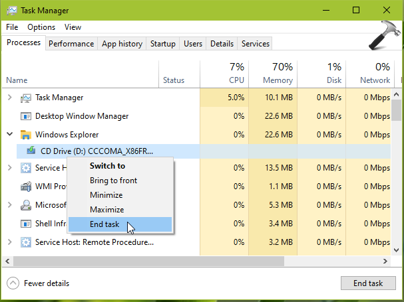Click the Windows Explorer folder icon
The image size is (404, 302).
pyautogui.click(x=26, y=135)
